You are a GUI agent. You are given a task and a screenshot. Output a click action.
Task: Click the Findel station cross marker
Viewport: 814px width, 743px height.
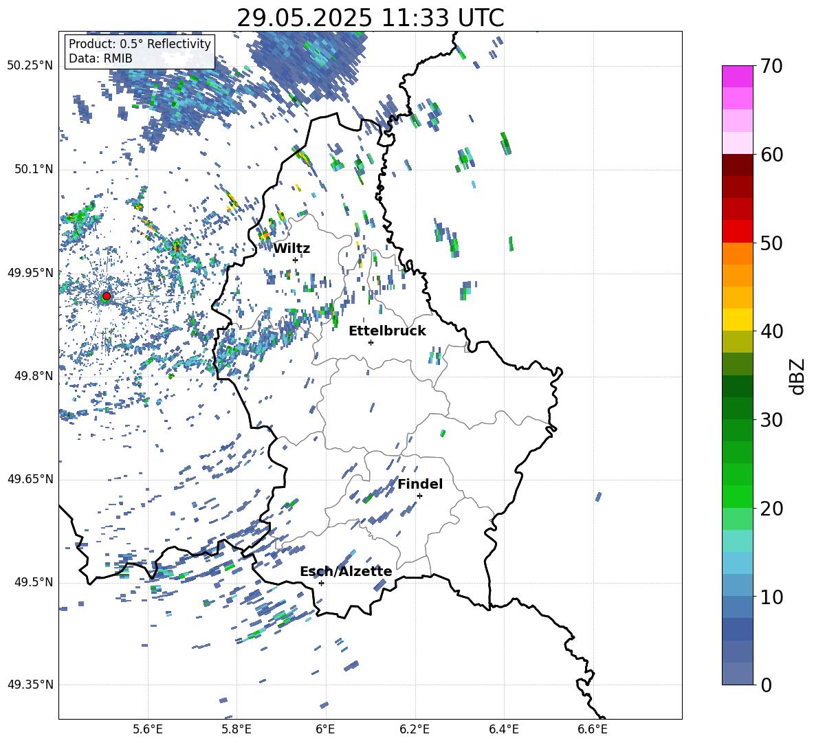[x=419, y=496]
